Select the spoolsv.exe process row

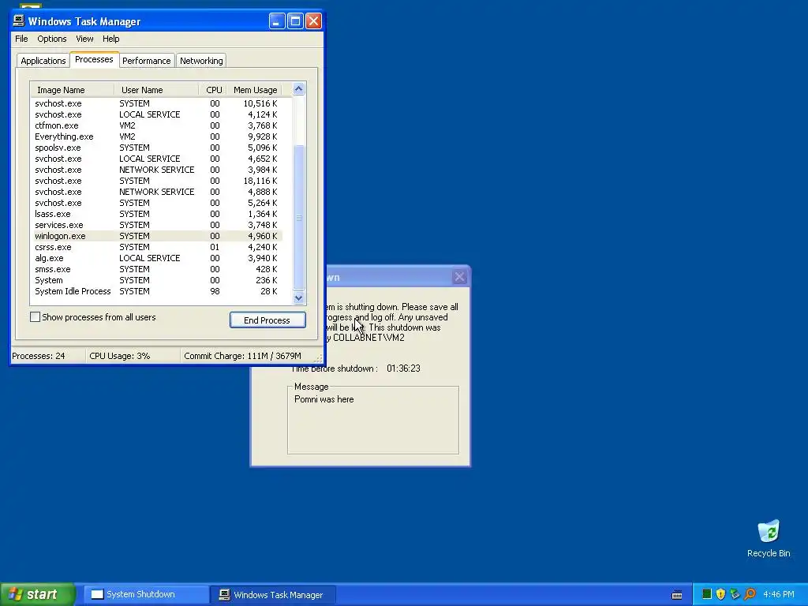click(x=157, y=148)
